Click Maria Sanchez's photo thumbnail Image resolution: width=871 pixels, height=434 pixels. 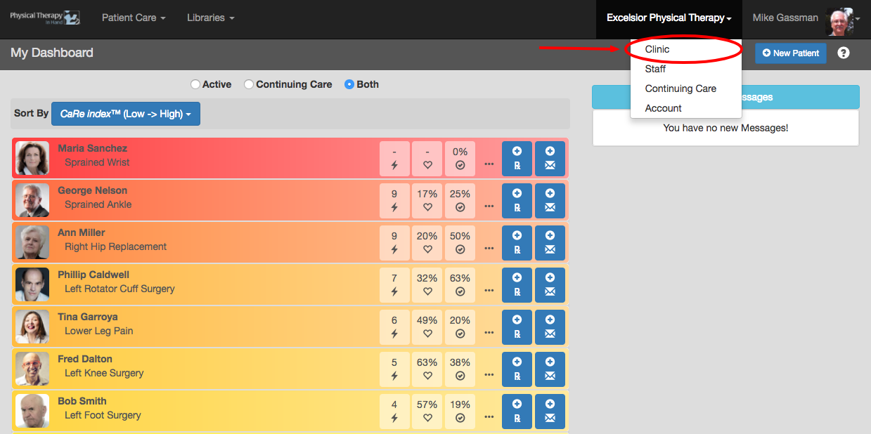pyautogui.click(x=32, y=159)
